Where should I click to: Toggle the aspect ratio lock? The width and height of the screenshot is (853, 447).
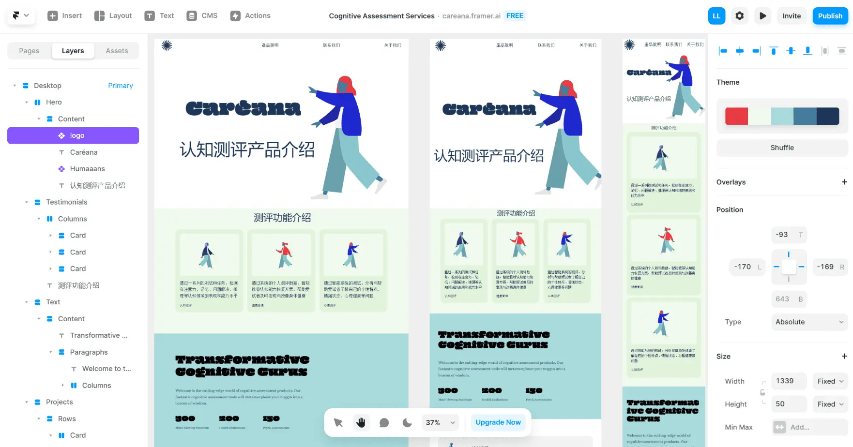tap(762, 393)
